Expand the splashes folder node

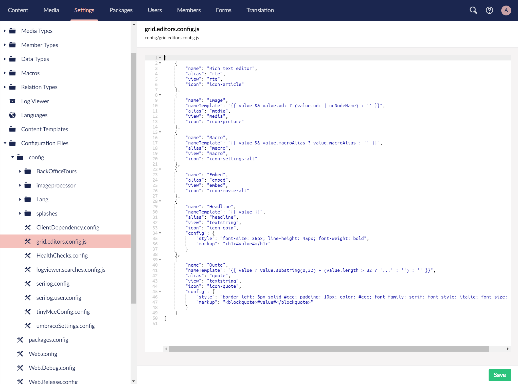coord(20,214)
